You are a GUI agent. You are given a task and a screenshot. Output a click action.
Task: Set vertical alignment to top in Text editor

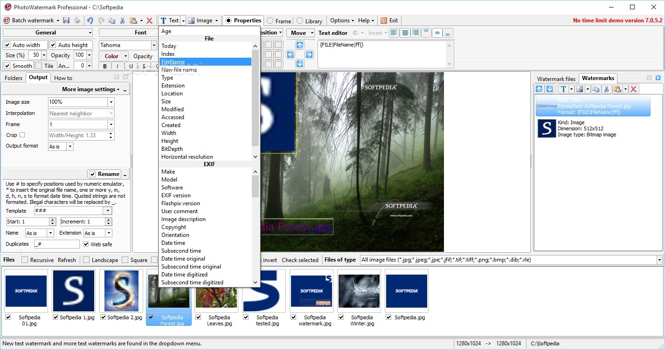pos(426,33)
